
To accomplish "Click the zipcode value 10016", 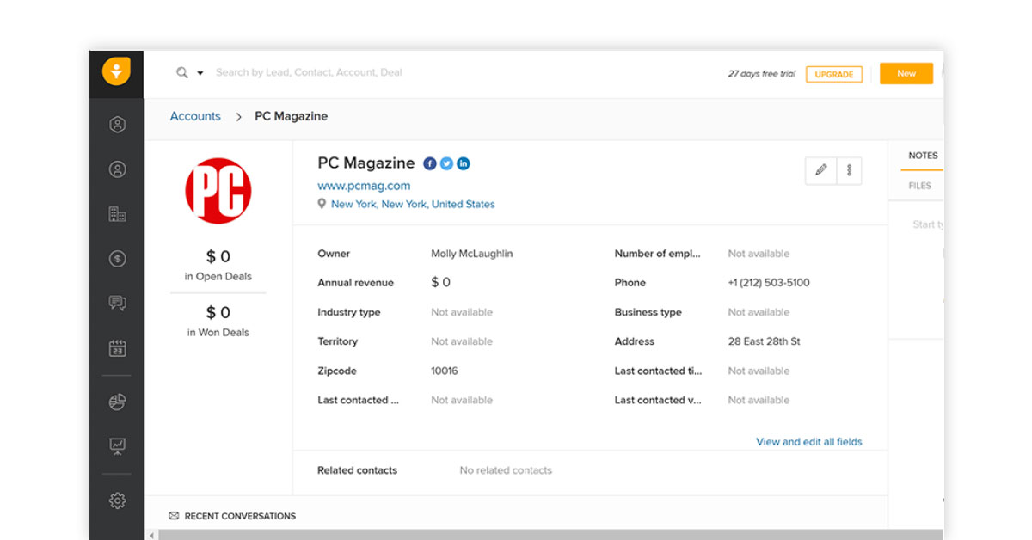I will 445,371.
